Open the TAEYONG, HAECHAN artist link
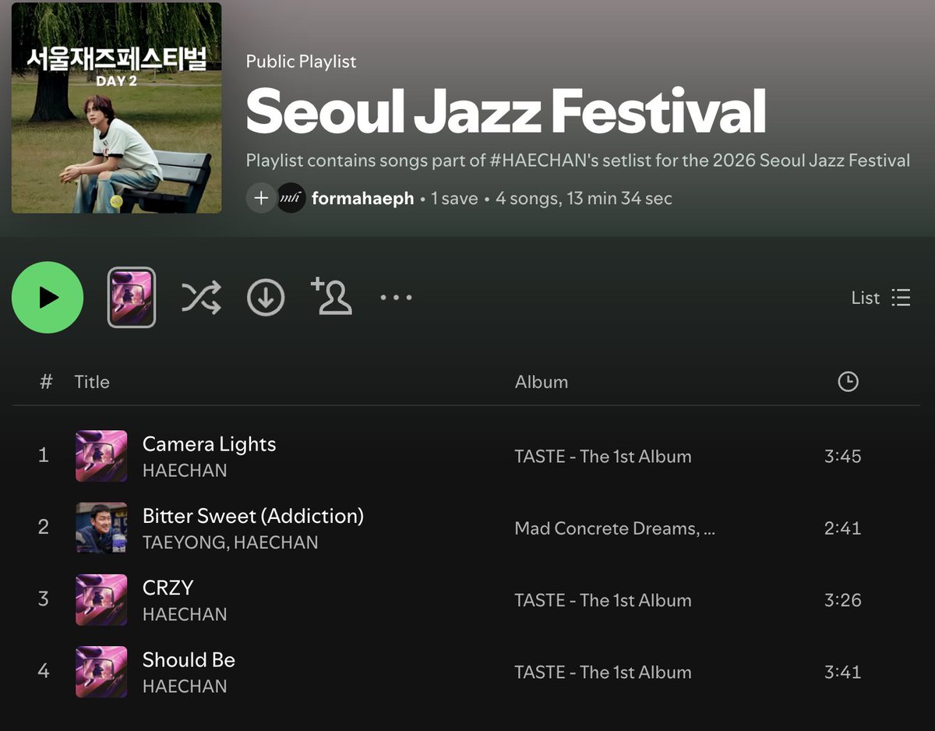935x731 pixels. click(x=230, y=542)
